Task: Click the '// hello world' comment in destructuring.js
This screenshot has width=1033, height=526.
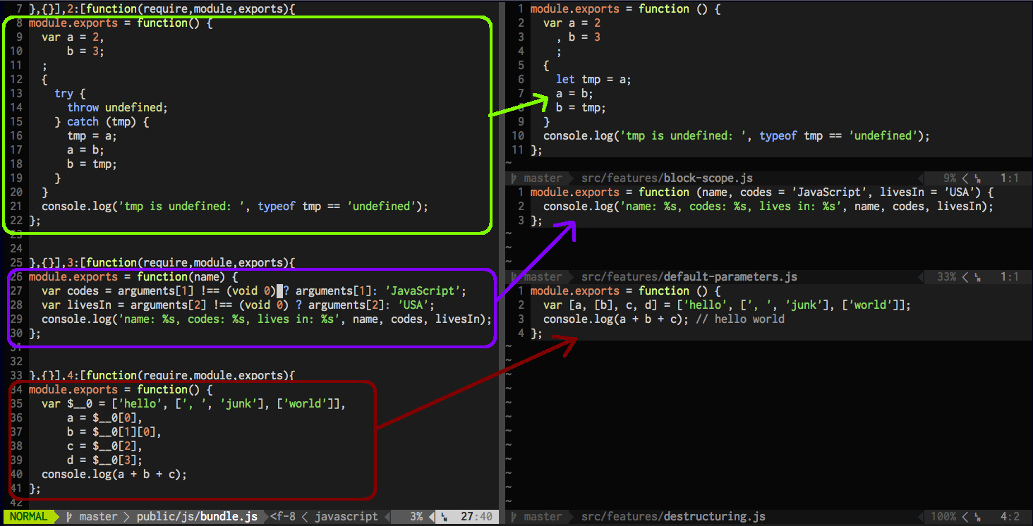Action: pyautogui.click(x=749, y=319)
